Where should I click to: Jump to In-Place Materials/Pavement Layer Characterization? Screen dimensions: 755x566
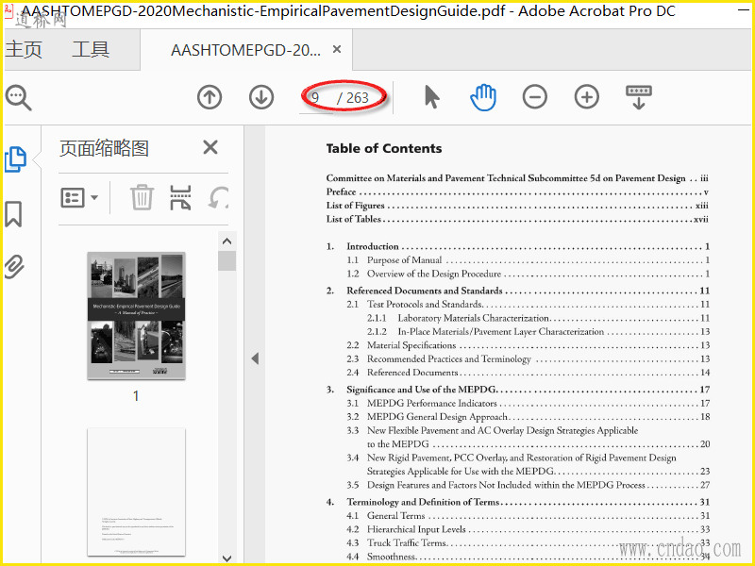pos(538,332)
